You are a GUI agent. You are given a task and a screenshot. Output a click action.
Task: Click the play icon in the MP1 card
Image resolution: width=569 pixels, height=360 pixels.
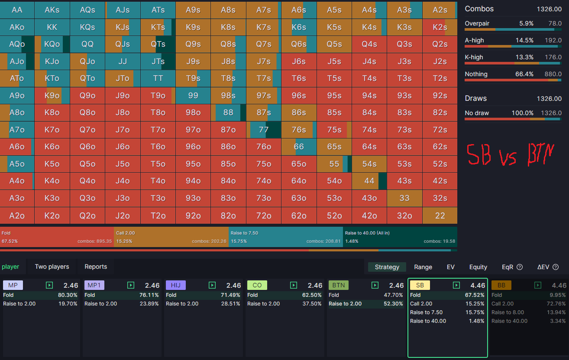click(x=131, y=285)
